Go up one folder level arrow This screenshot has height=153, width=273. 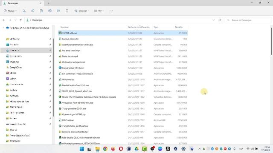[21, 20]
